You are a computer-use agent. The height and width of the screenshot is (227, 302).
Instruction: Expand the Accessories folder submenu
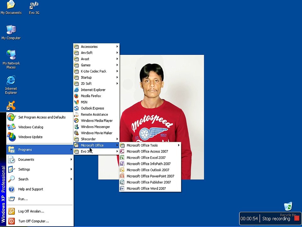(96, 47)
